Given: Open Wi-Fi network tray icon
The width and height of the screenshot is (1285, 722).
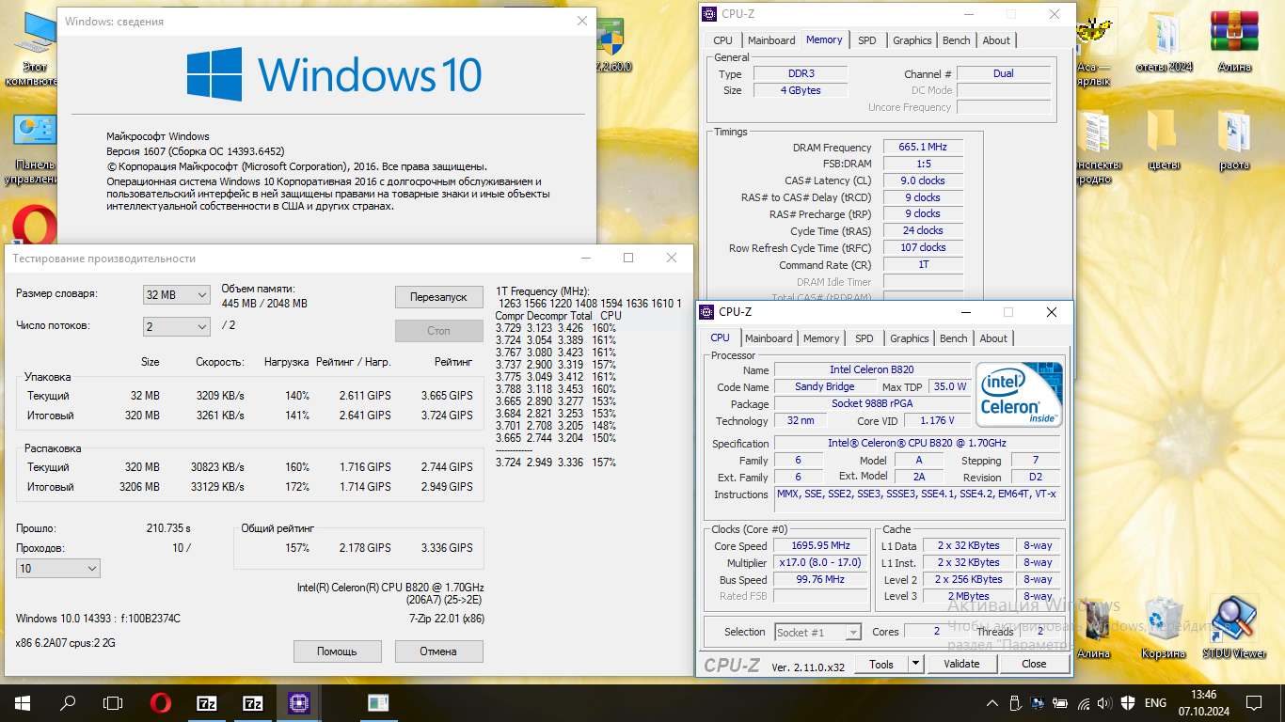Looking at the screenshot, I should [x=1084, y=702].
